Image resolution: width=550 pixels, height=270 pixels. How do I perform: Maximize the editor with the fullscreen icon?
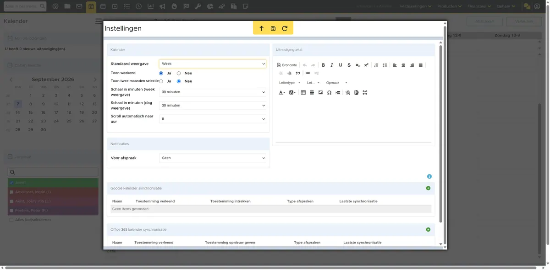pyautogui.click(x=365, y=93)
